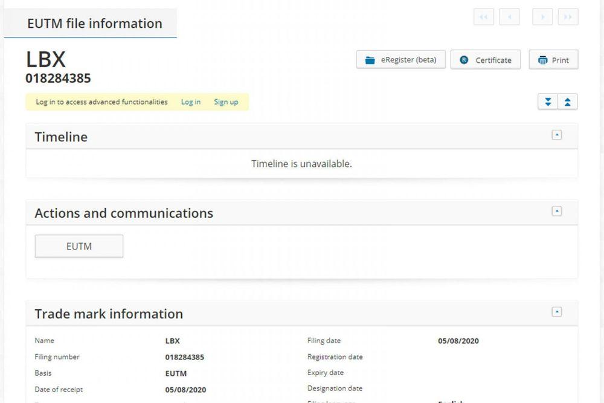Click the Actions and communications header title

click(x=124, y=213)
